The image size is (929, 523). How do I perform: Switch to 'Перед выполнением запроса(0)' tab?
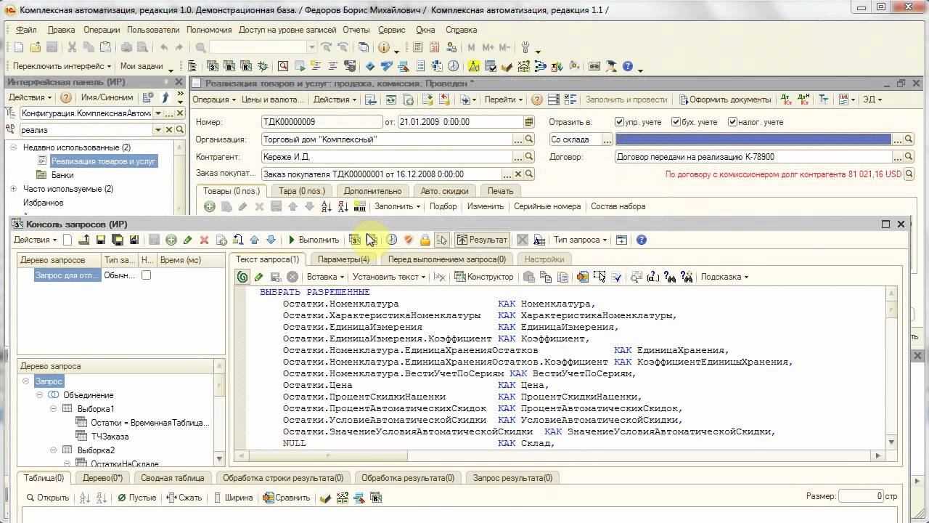(x=446, y=259)
